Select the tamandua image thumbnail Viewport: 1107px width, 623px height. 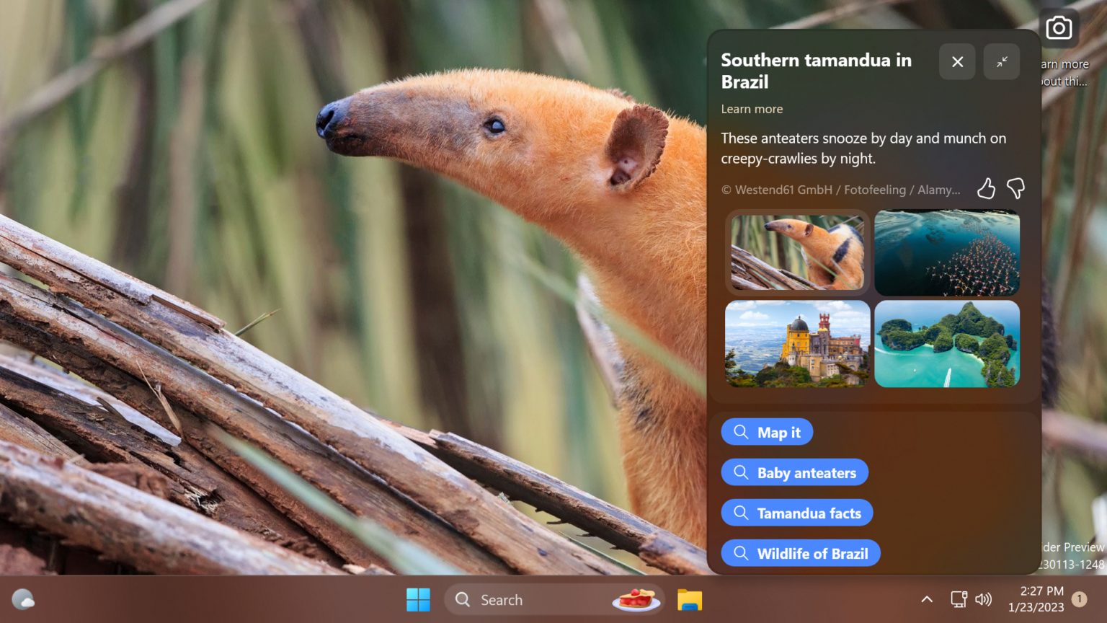[x=797, y=252]
